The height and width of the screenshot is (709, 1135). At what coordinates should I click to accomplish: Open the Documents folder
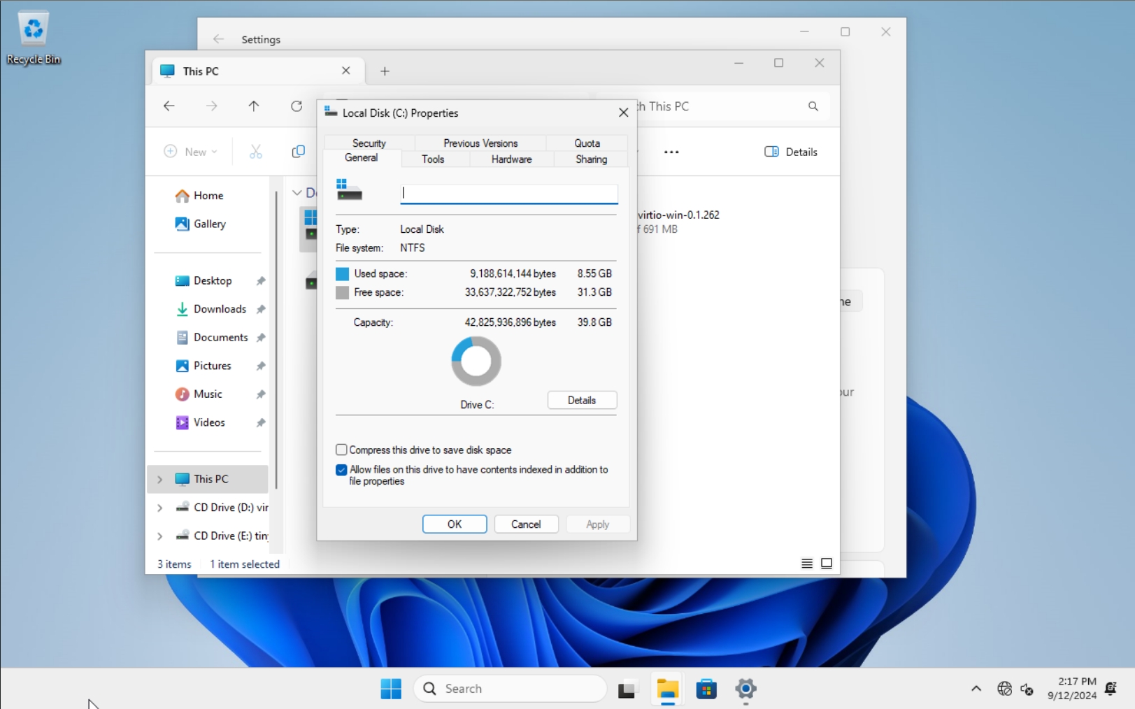click(220, 337)
